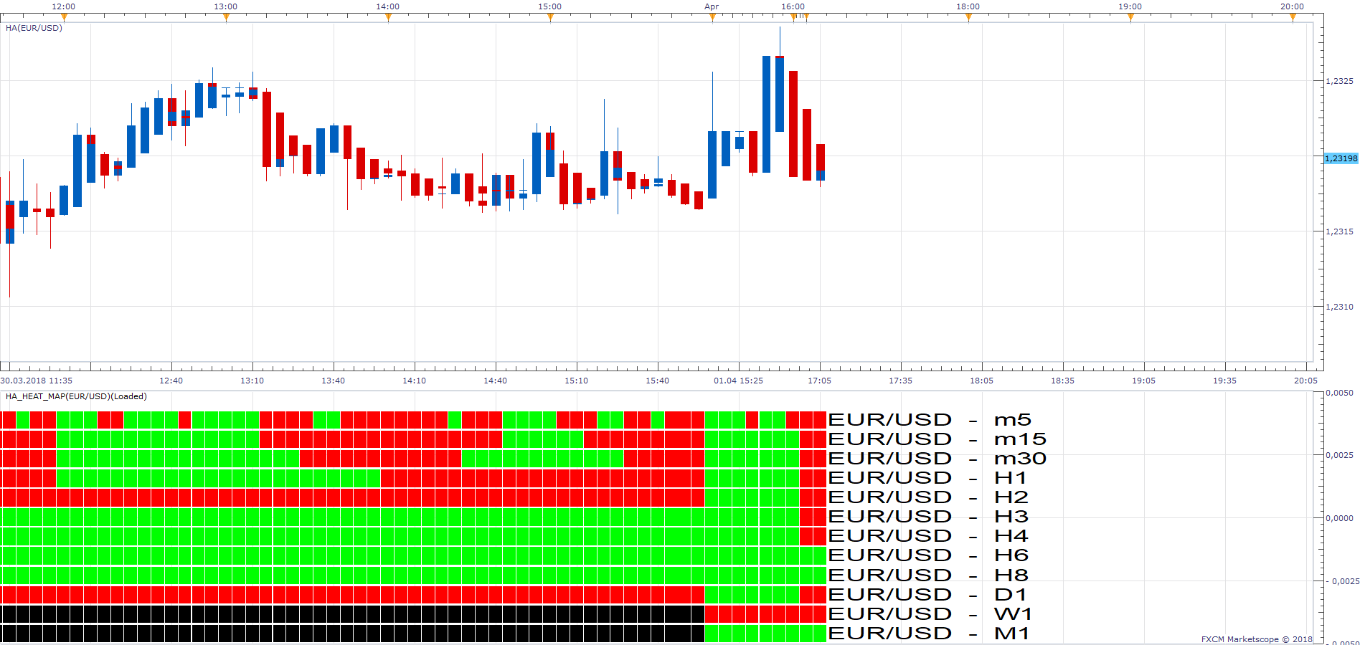This screenshot has height=645, width=1365.
Task: Select the EUR/USD - m5 heat map label
Action: click(x=930, y=420)
